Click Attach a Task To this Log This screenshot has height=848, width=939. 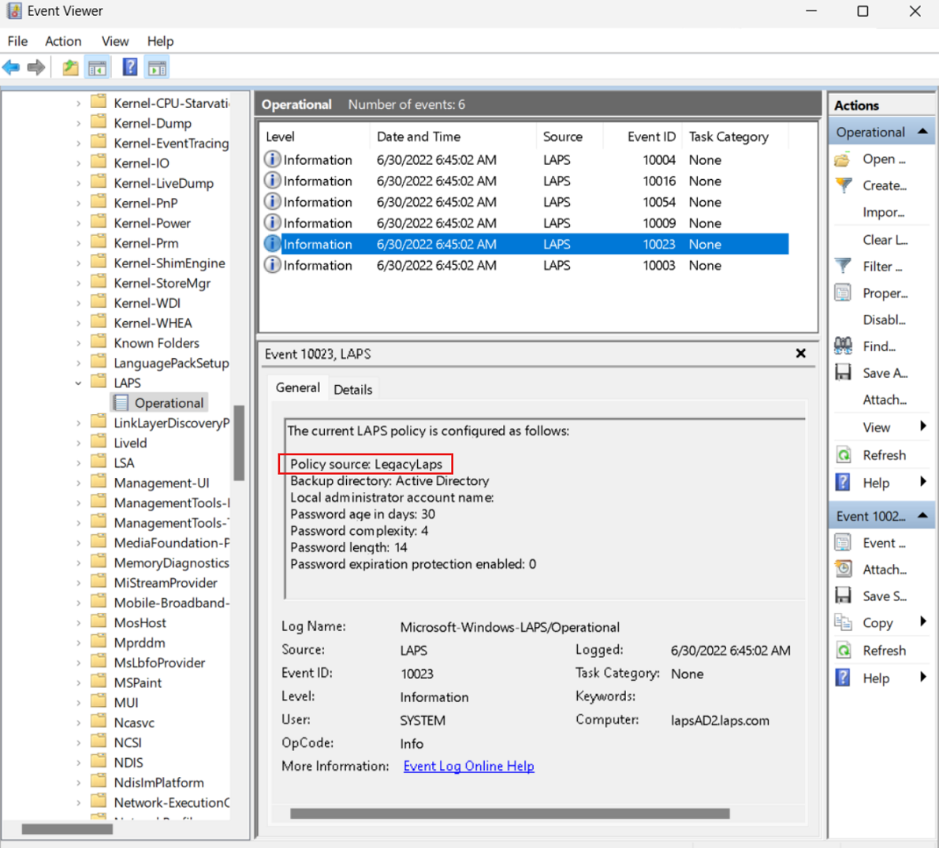(885, 400)
